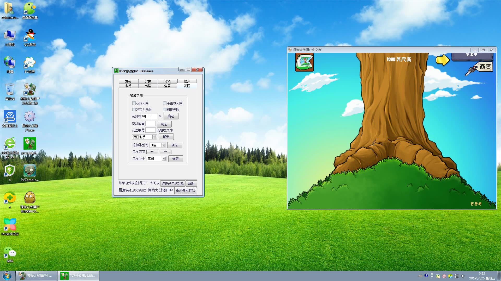Switch to the 卡槽 tab
Viewport: 501px width, 281px height.
click(128, 86)
